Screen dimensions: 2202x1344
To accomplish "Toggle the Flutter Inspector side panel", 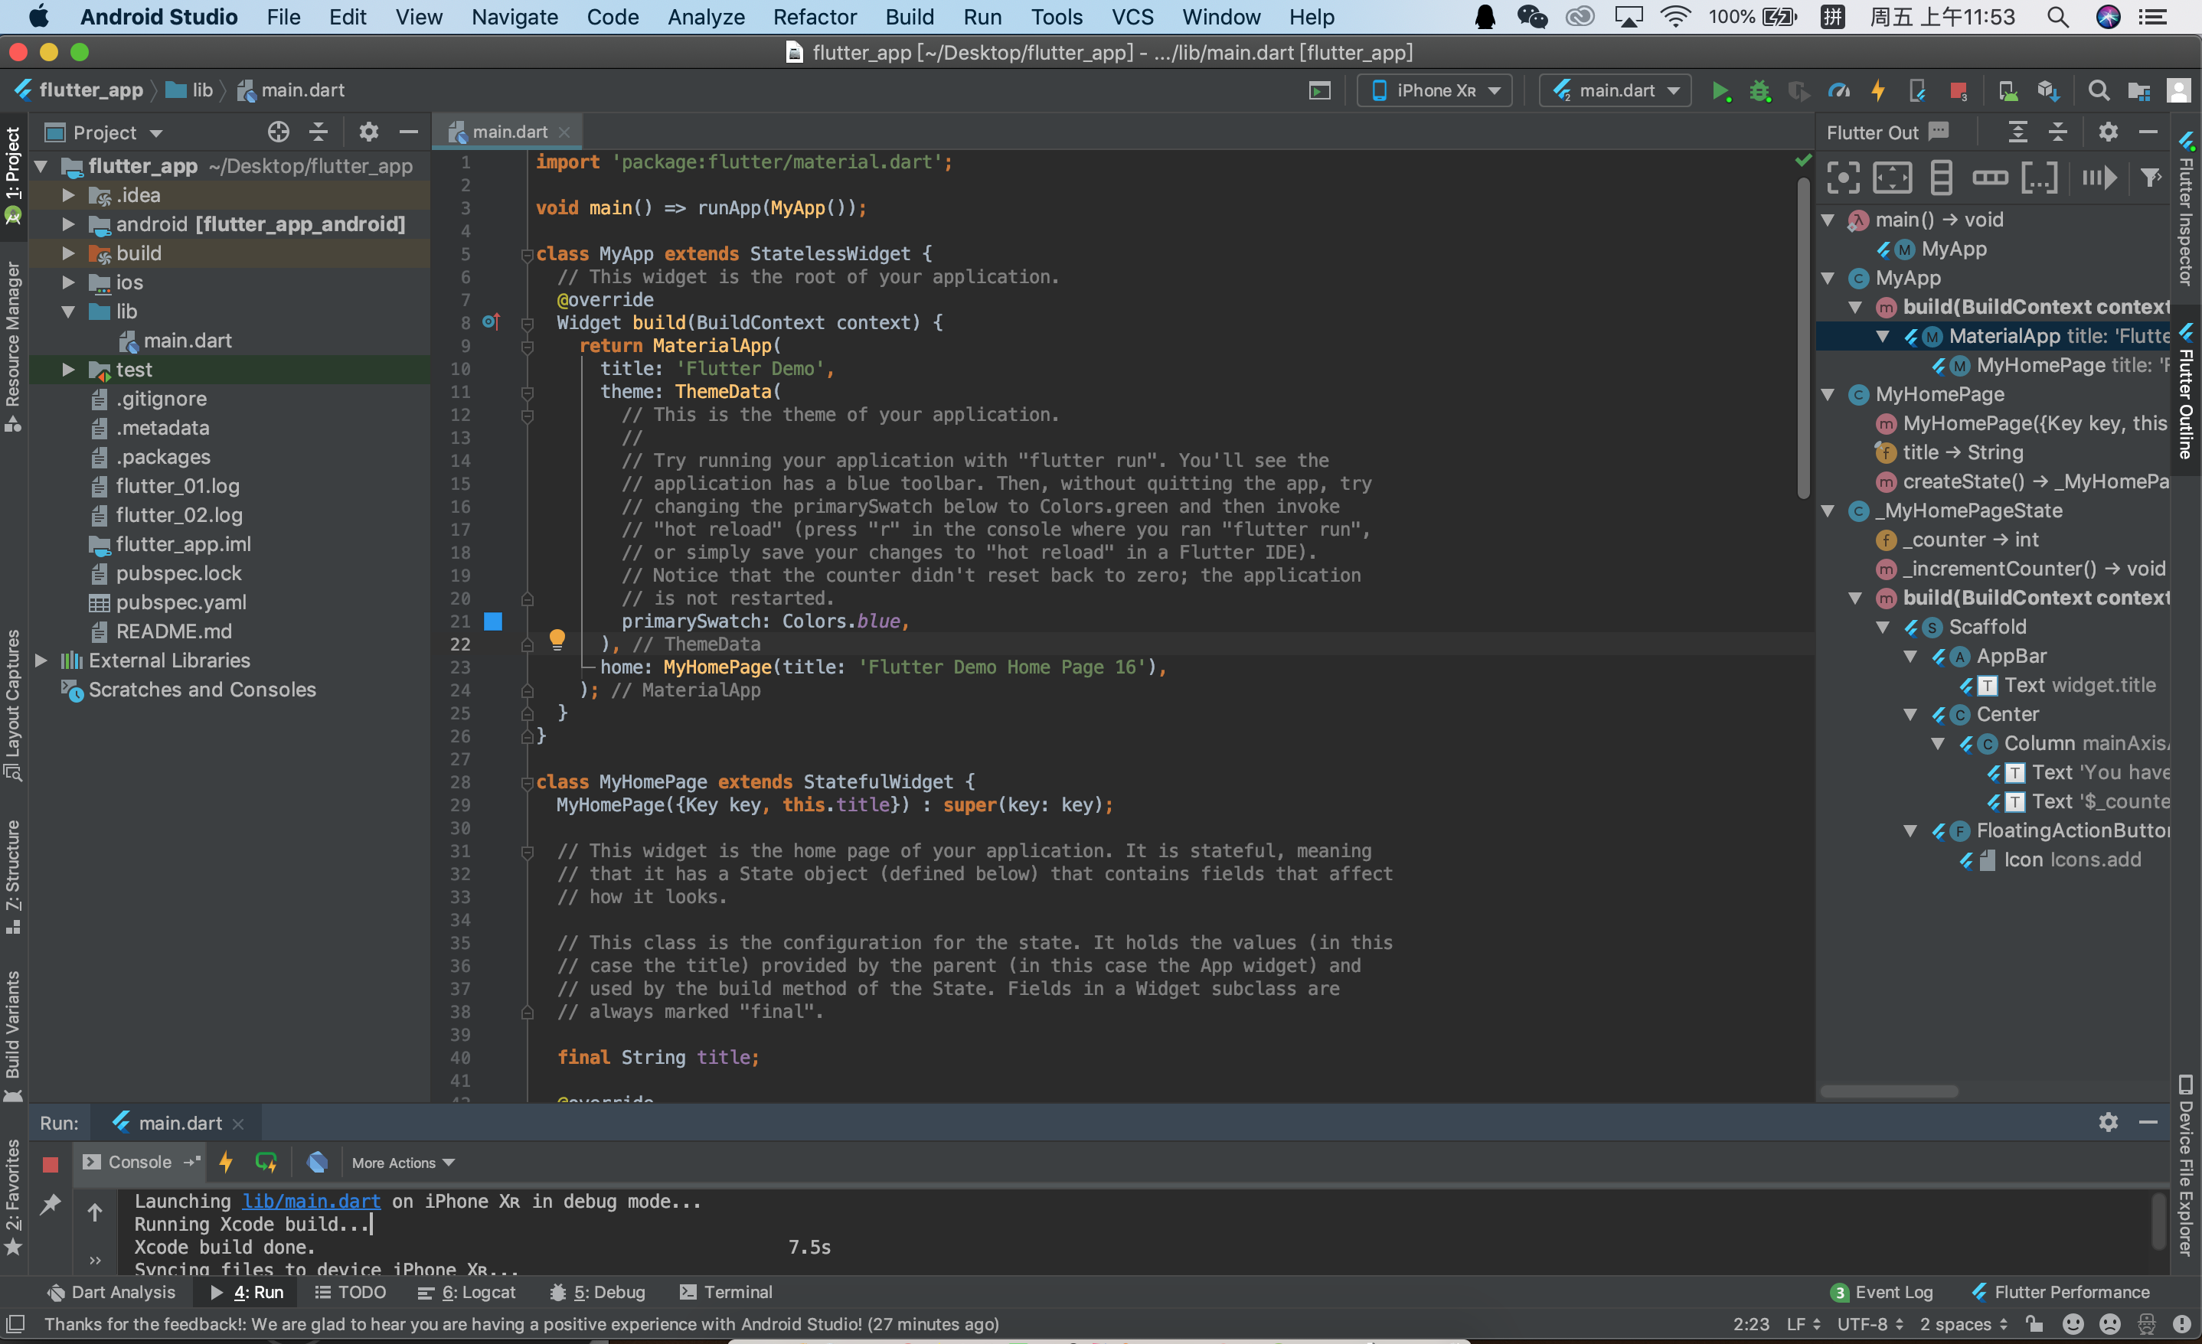I will pos(2186,214).
